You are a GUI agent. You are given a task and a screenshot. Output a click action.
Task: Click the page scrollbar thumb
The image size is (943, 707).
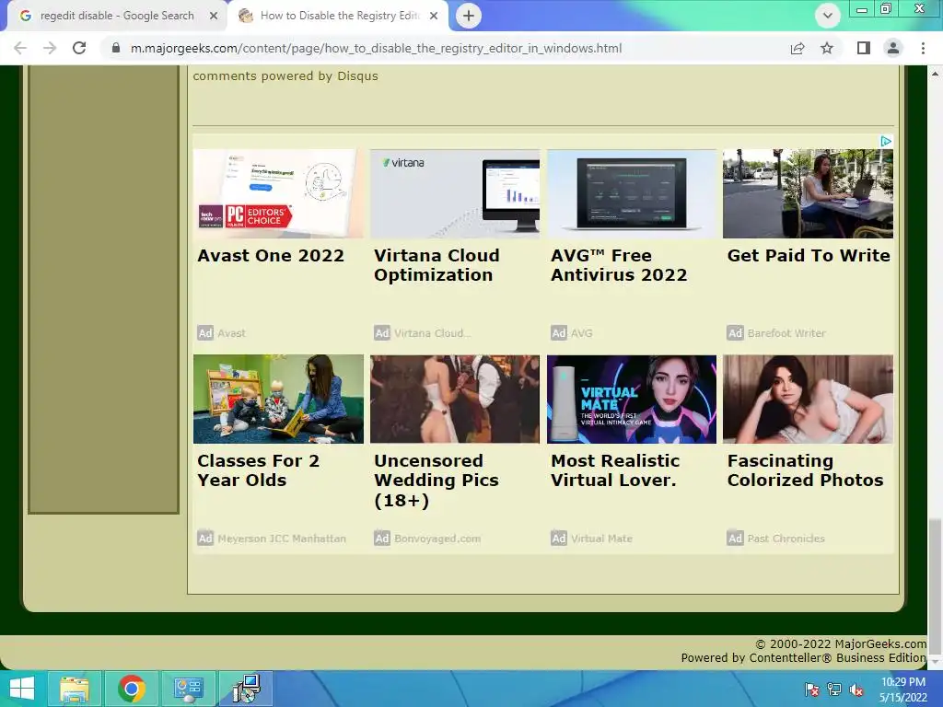pos(935,586)
